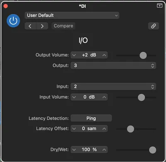Click the window pop-out icon
The width and height of the screenshot is (166, 162).
(x=159, y=6)
